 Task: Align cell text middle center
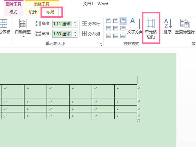(116, 28)
